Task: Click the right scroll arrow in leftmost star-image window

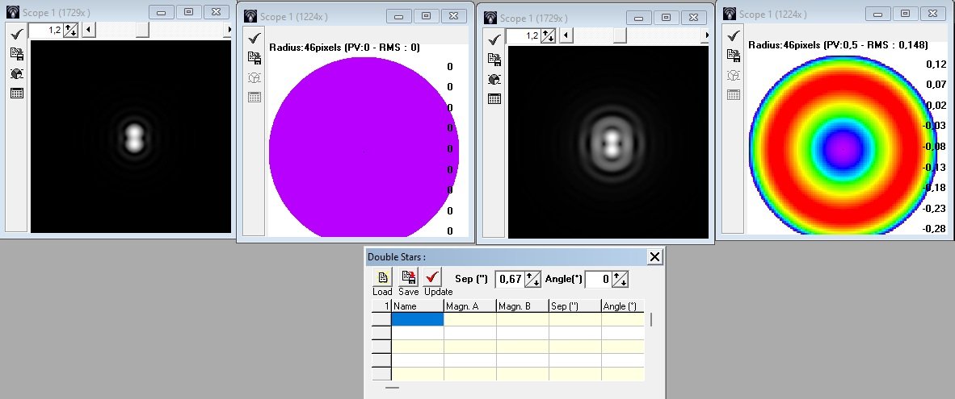Action: click(x=228, y=29)
